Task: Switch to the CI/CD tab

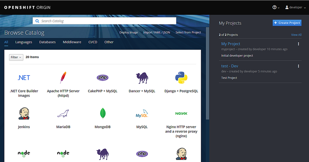Action: coord(93,42)
